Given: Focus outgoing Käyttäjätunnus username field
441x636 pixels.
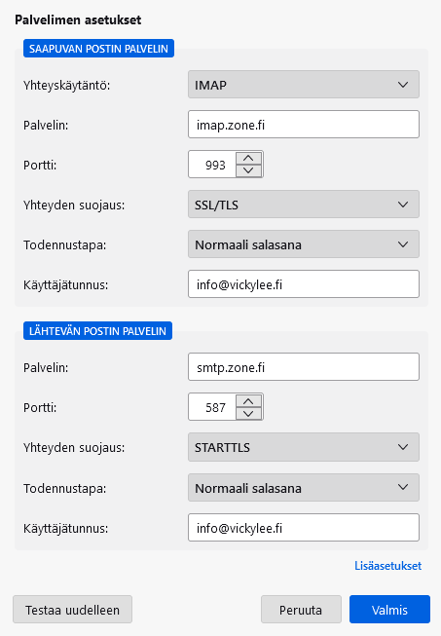Looking at the screenshot, I should click(x=303, y=527).
